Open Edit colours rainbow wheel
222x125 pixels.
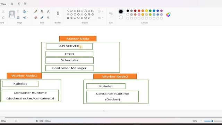tap(168, 15)
